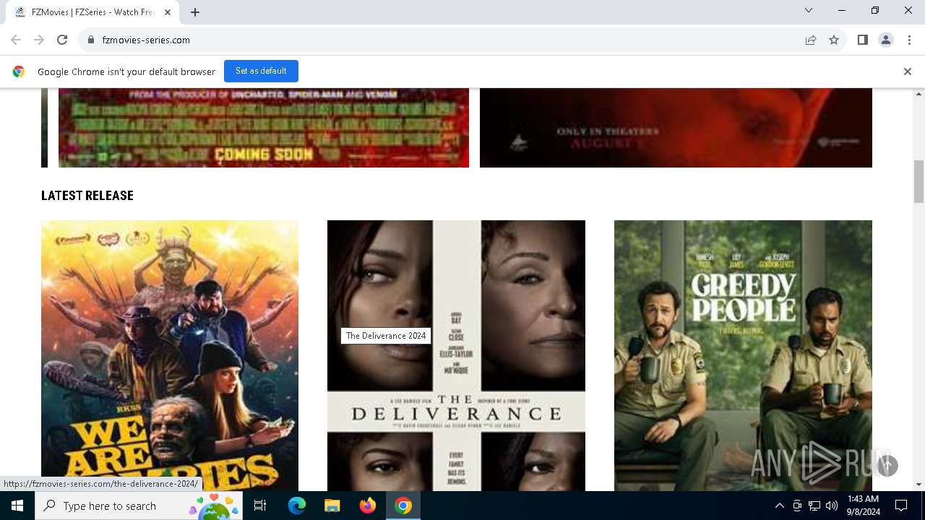Image resolution: width=925 pixels, height=520 pixels.
Task: Open the volume control tray icon
Action: pos(832,506)
